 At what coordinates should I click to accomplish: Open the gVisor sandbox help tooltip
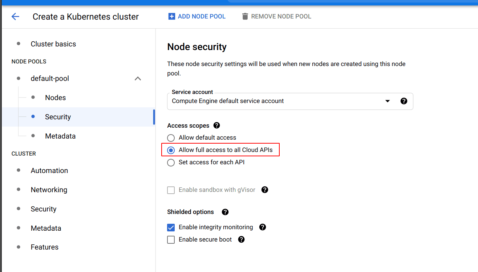pos(265,190)
